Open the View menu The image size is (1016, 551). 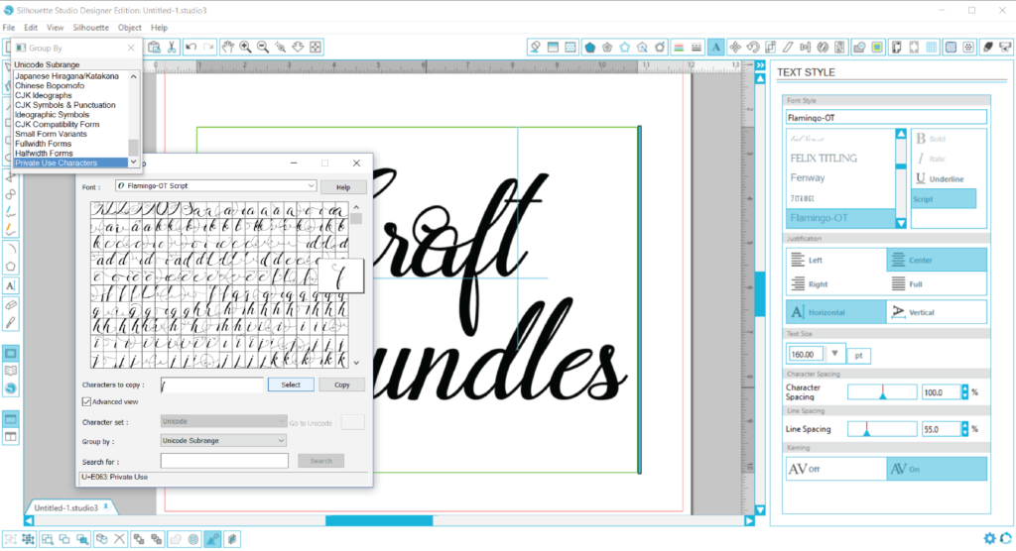click(x=56, y=28)
